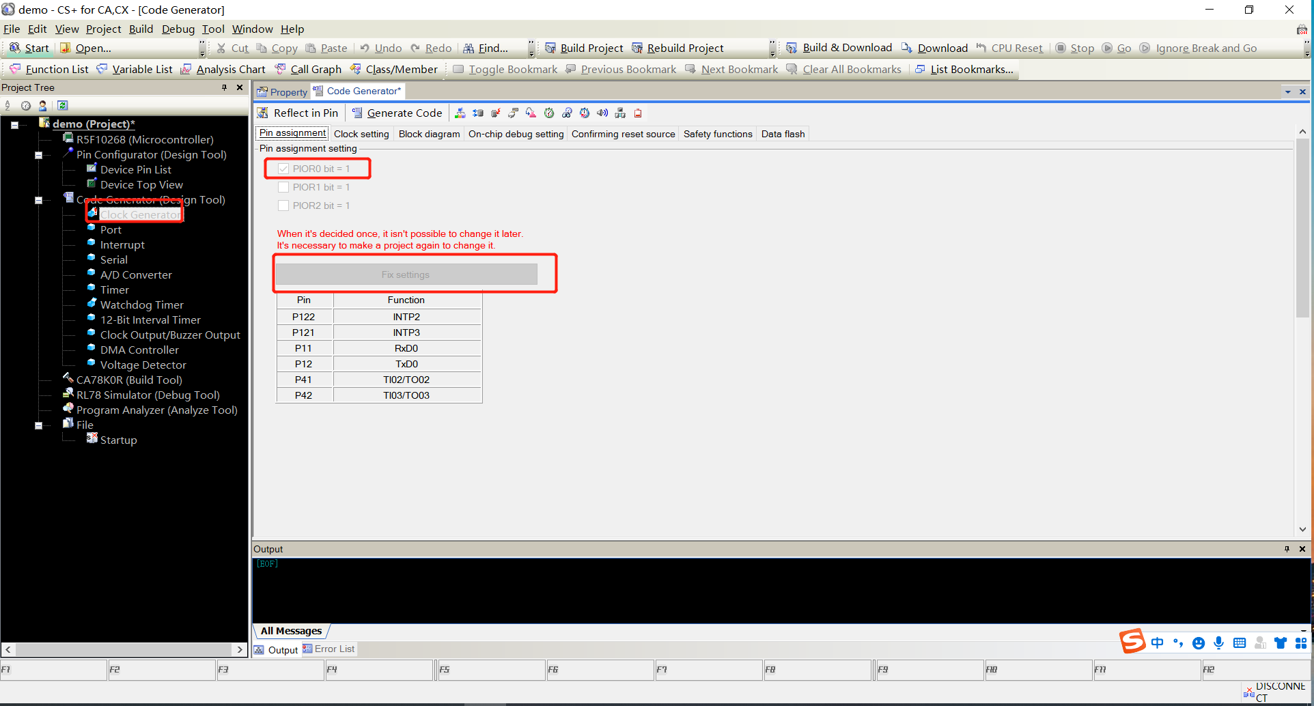The width and height of the screenshot is (1314, 706).
Task: Click the Reflect in Pin button
Action: pyautogui.click(x=298, y=113)
